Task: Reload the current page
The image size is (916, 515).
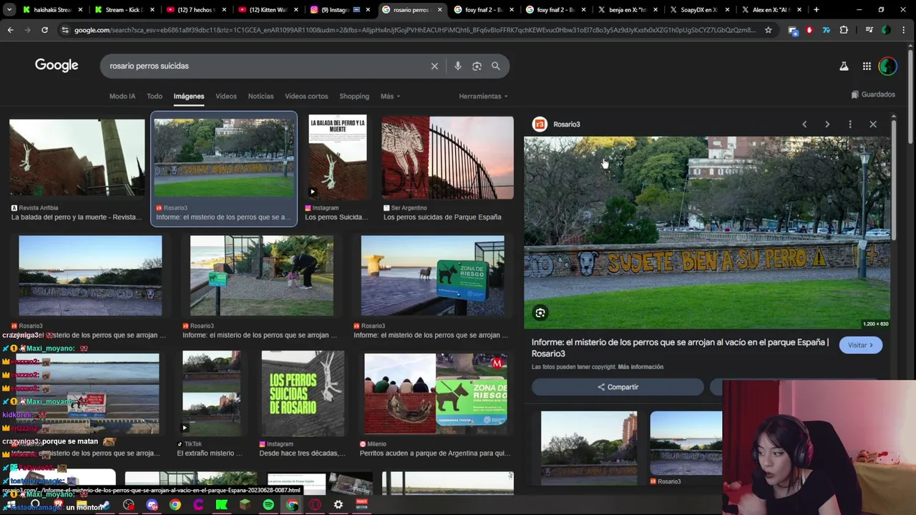Action: pos(44,30)
